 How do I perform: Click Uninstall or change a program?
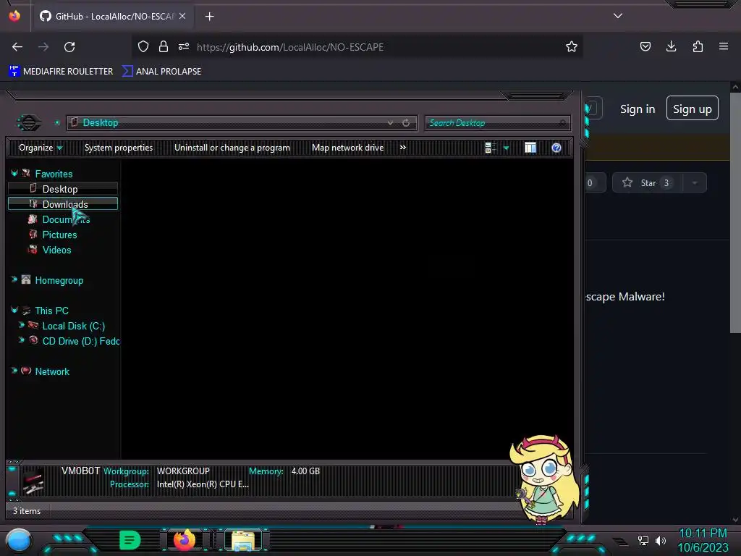point(232,148)
